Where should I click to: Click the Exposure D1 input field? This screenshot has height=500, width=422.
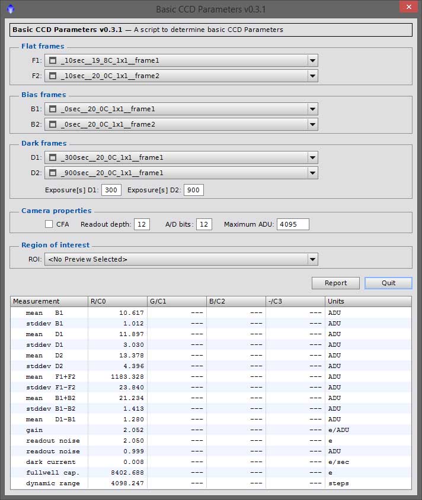pyautogui.click(x=111, y=190)
